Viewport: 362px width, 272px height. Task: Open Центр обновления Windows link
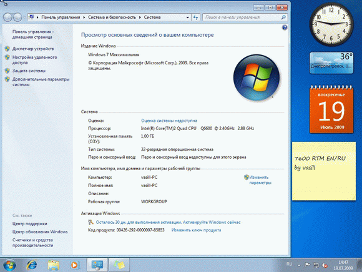(40, 232)
